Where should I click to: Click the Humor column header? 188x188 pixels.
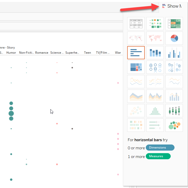pyautogui.click(x=11, y=53)
